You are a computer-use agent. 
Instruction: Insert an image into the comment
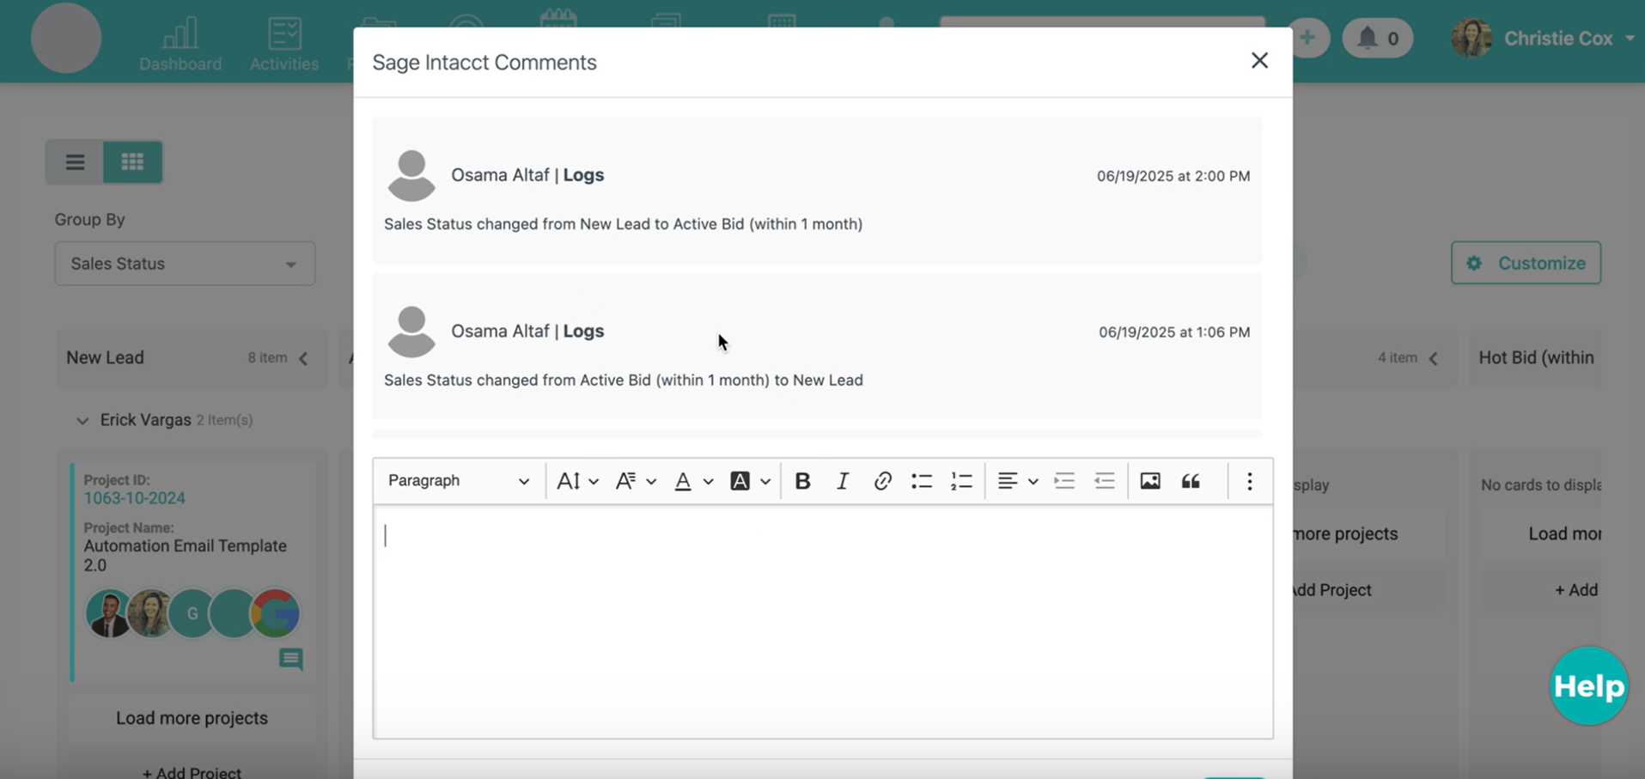1150,481
